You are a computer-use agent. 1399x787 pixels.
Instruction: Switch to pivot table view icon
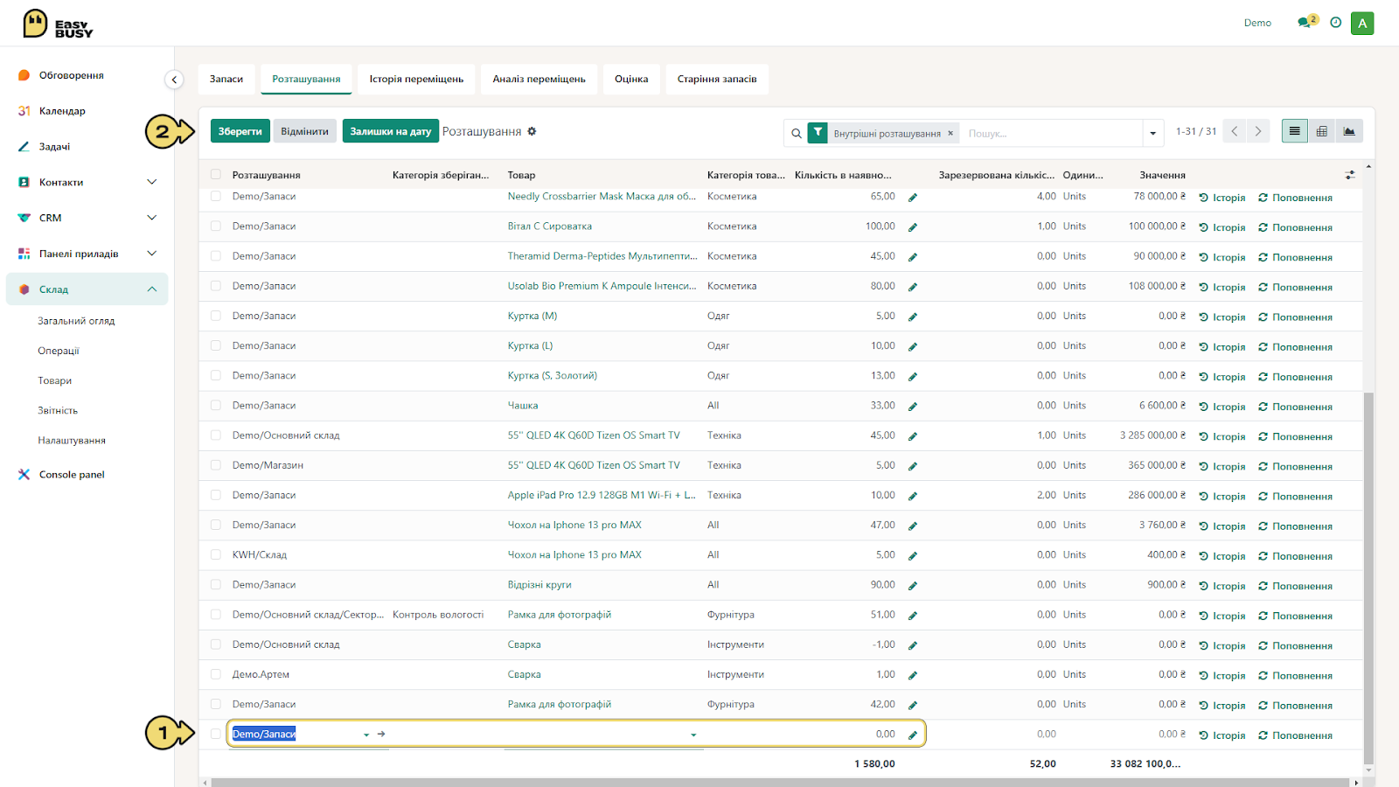(1322, 131)
